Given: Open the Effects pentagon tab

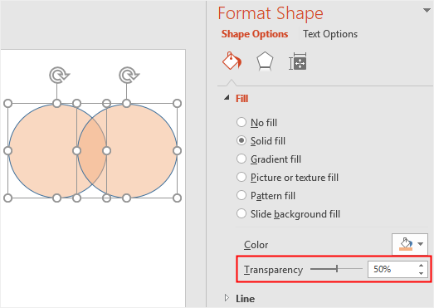Looking at the screenshot, I should [265, 61].
